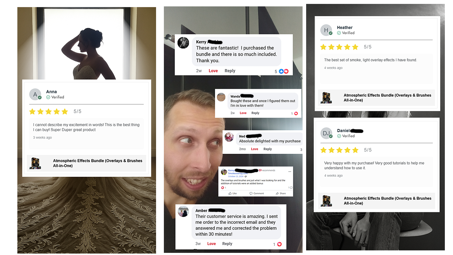Click Love under Kerry's comment
Screen dimensions: 453x255
[213, 71]
